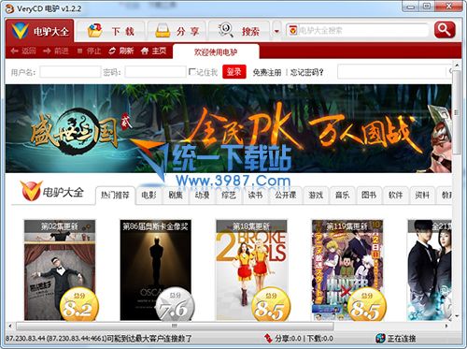Open the 全21集 drama poster
Viewport: 467px width, 349px height.
[430, 269]
